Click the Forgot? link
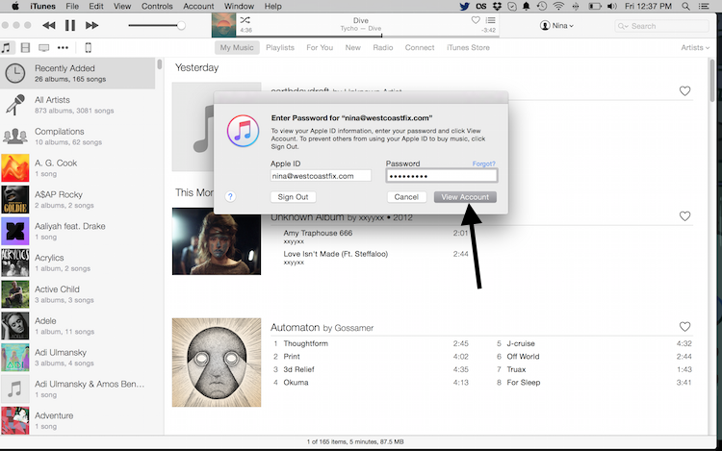Image resolution: width=722 pixels, height=451 pixels. (483, 163)
